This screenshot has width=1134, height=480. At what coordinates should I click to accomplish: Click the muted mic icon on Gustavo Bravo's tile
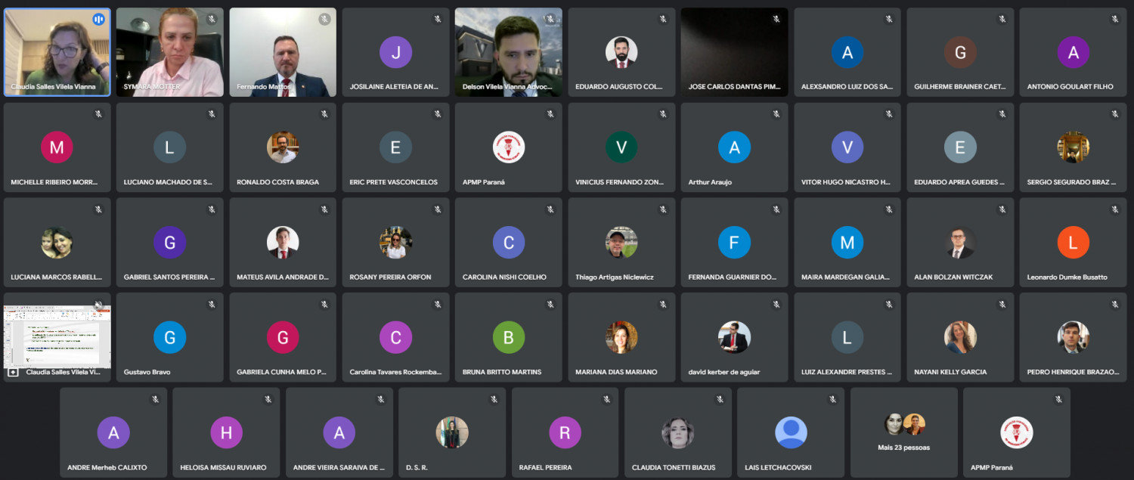[212, 305]
